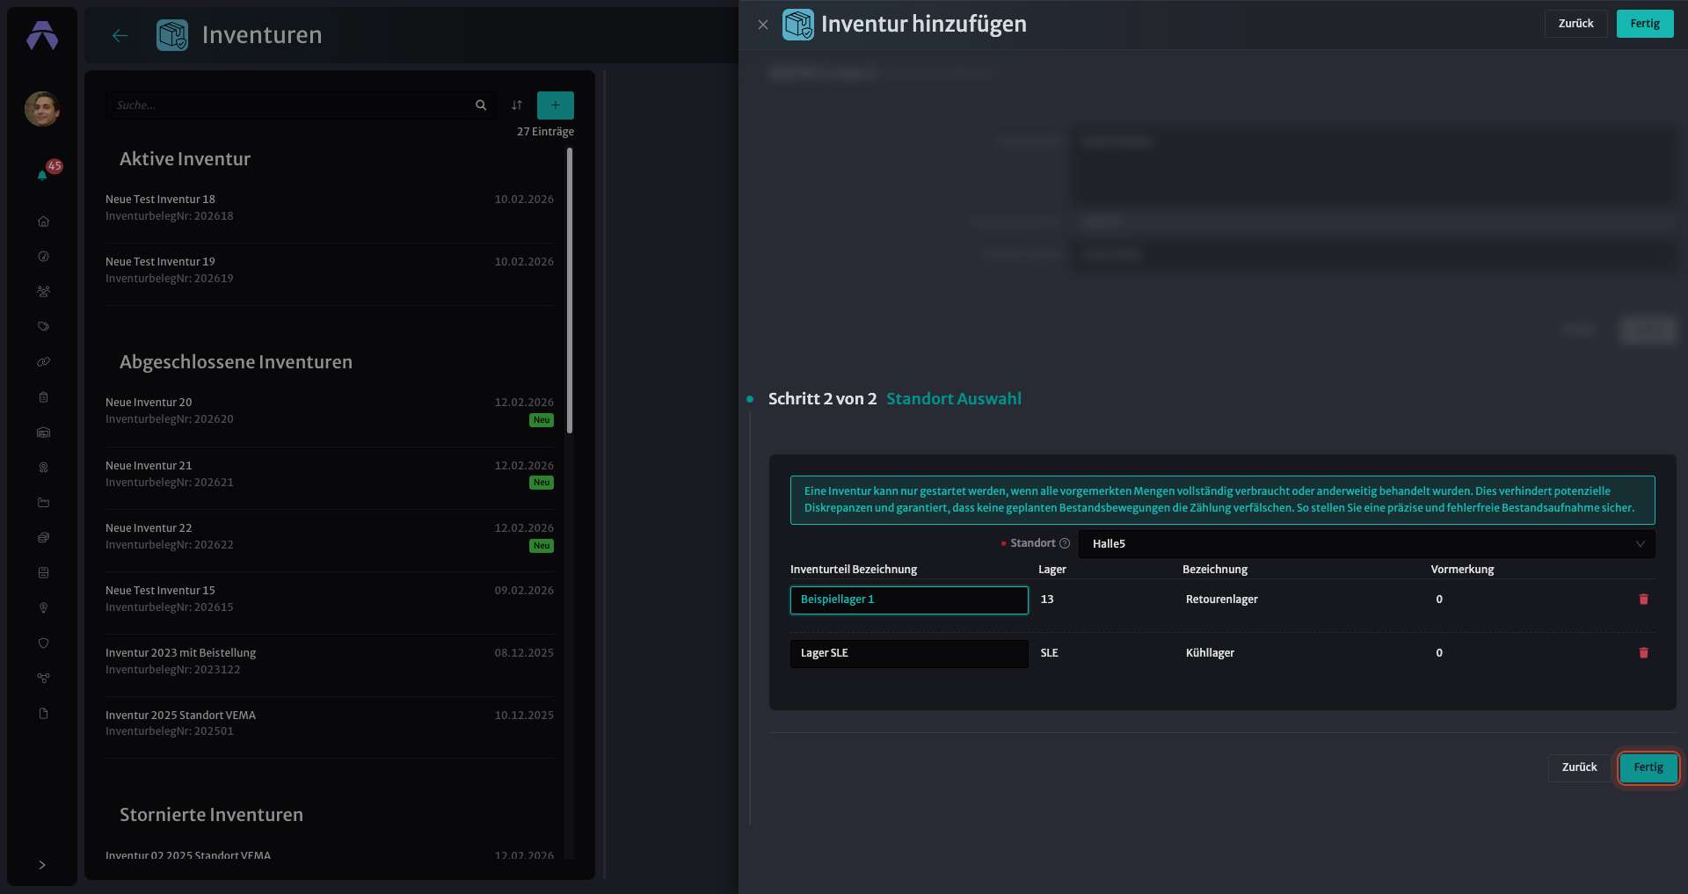Click the Stornierte Inventuren heading

coord(211,815)
